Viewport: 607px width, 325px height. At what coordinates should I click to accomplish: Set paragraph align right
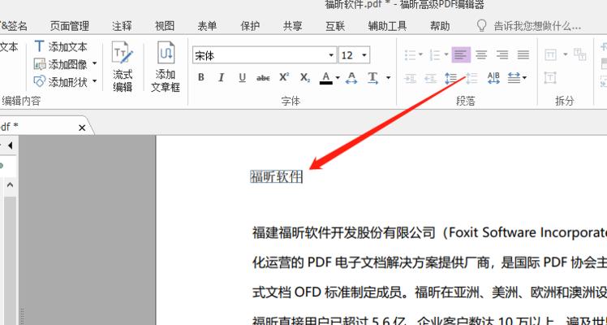[502, 55]
